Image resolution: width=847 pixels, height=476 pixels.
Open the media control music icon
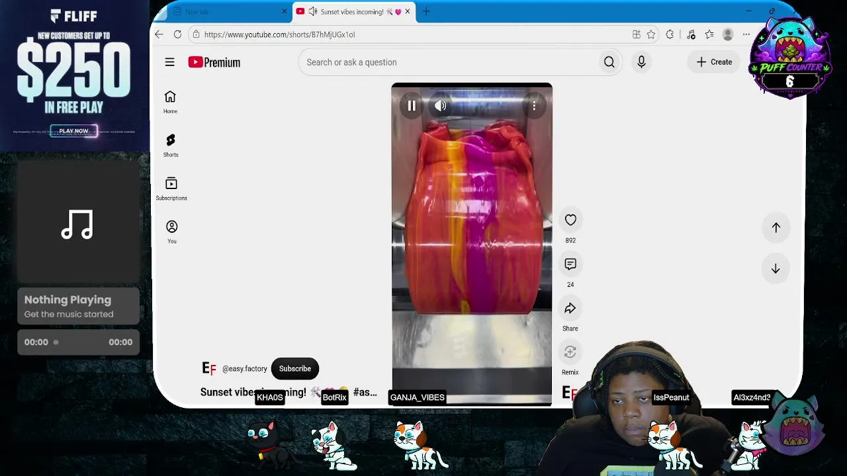[x=691, y=34]
